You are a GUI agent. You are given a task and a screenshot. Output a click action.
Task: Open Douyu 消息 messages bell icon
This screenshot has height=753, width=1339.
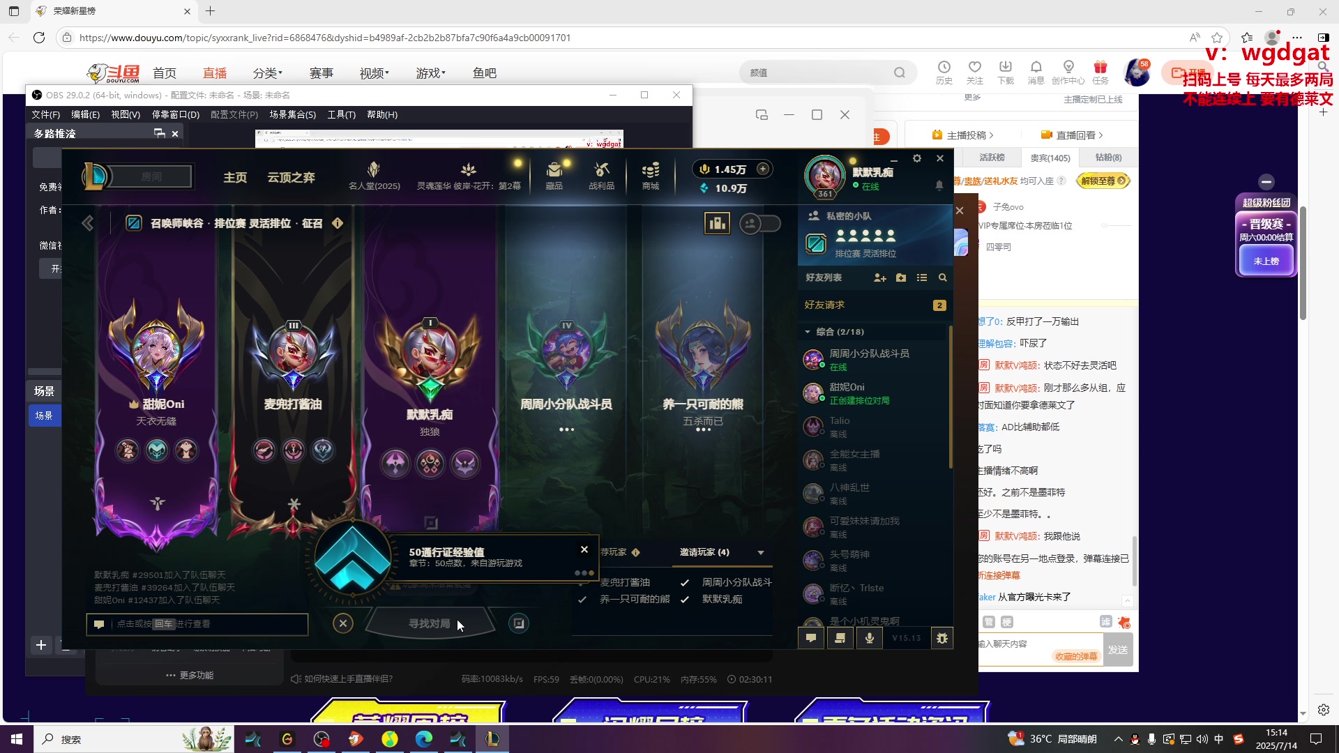(x=1036, y=72)
